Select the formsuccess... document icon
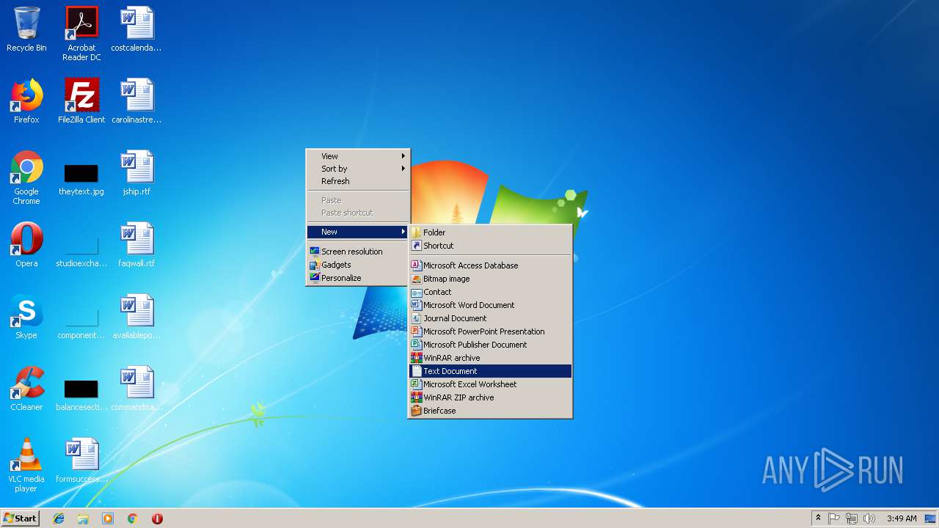This screenshot has height=528, width=939. pyautogui.click(x=81, y=461)
